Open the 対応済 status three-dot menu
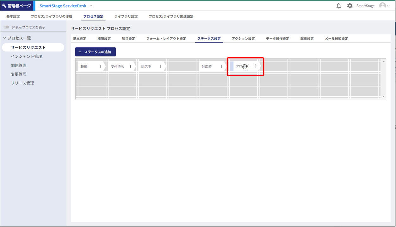Image resolution: width=396 pixels, height=227 pixels. point(221,66)
